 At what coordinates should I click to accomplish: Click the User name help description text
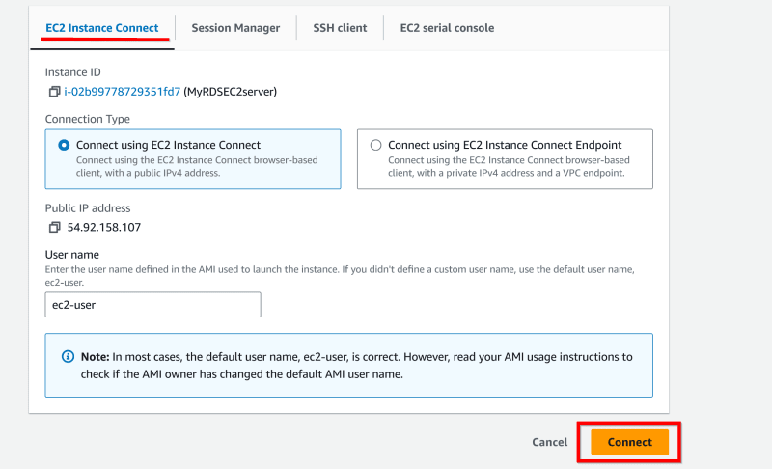tap(340, 276)
